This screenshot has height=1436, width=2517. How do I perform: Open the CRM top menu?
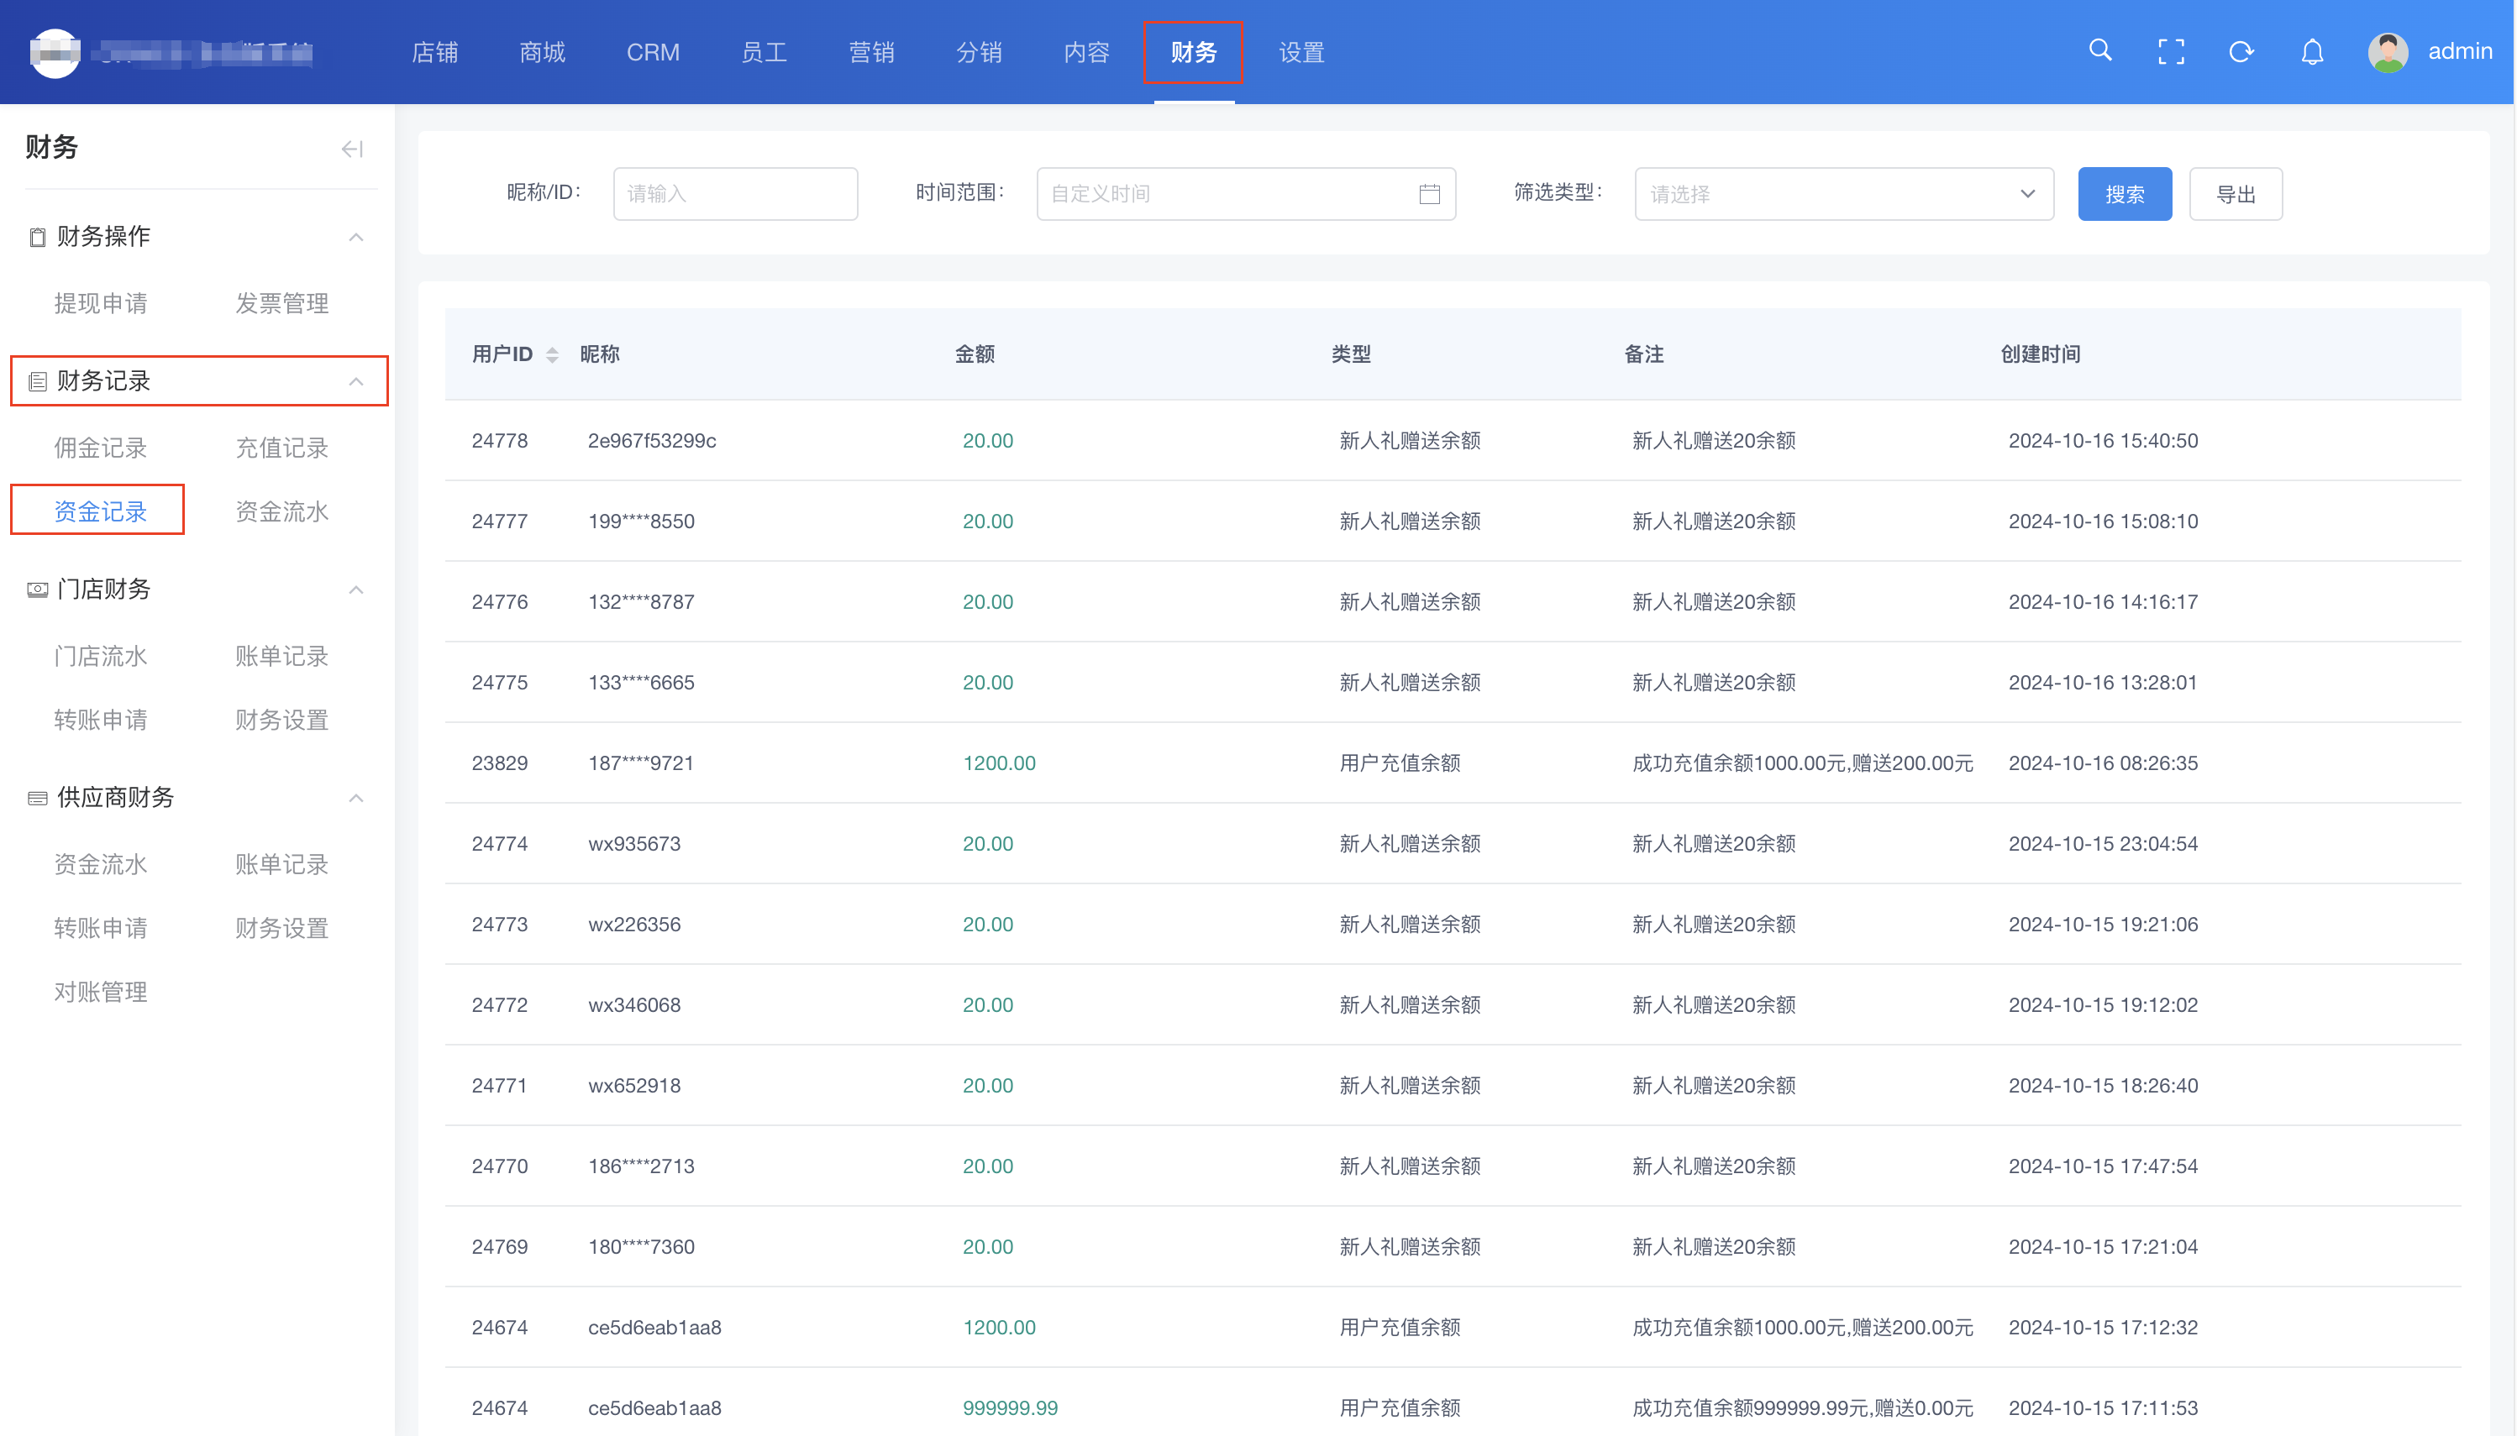[652, 52]
